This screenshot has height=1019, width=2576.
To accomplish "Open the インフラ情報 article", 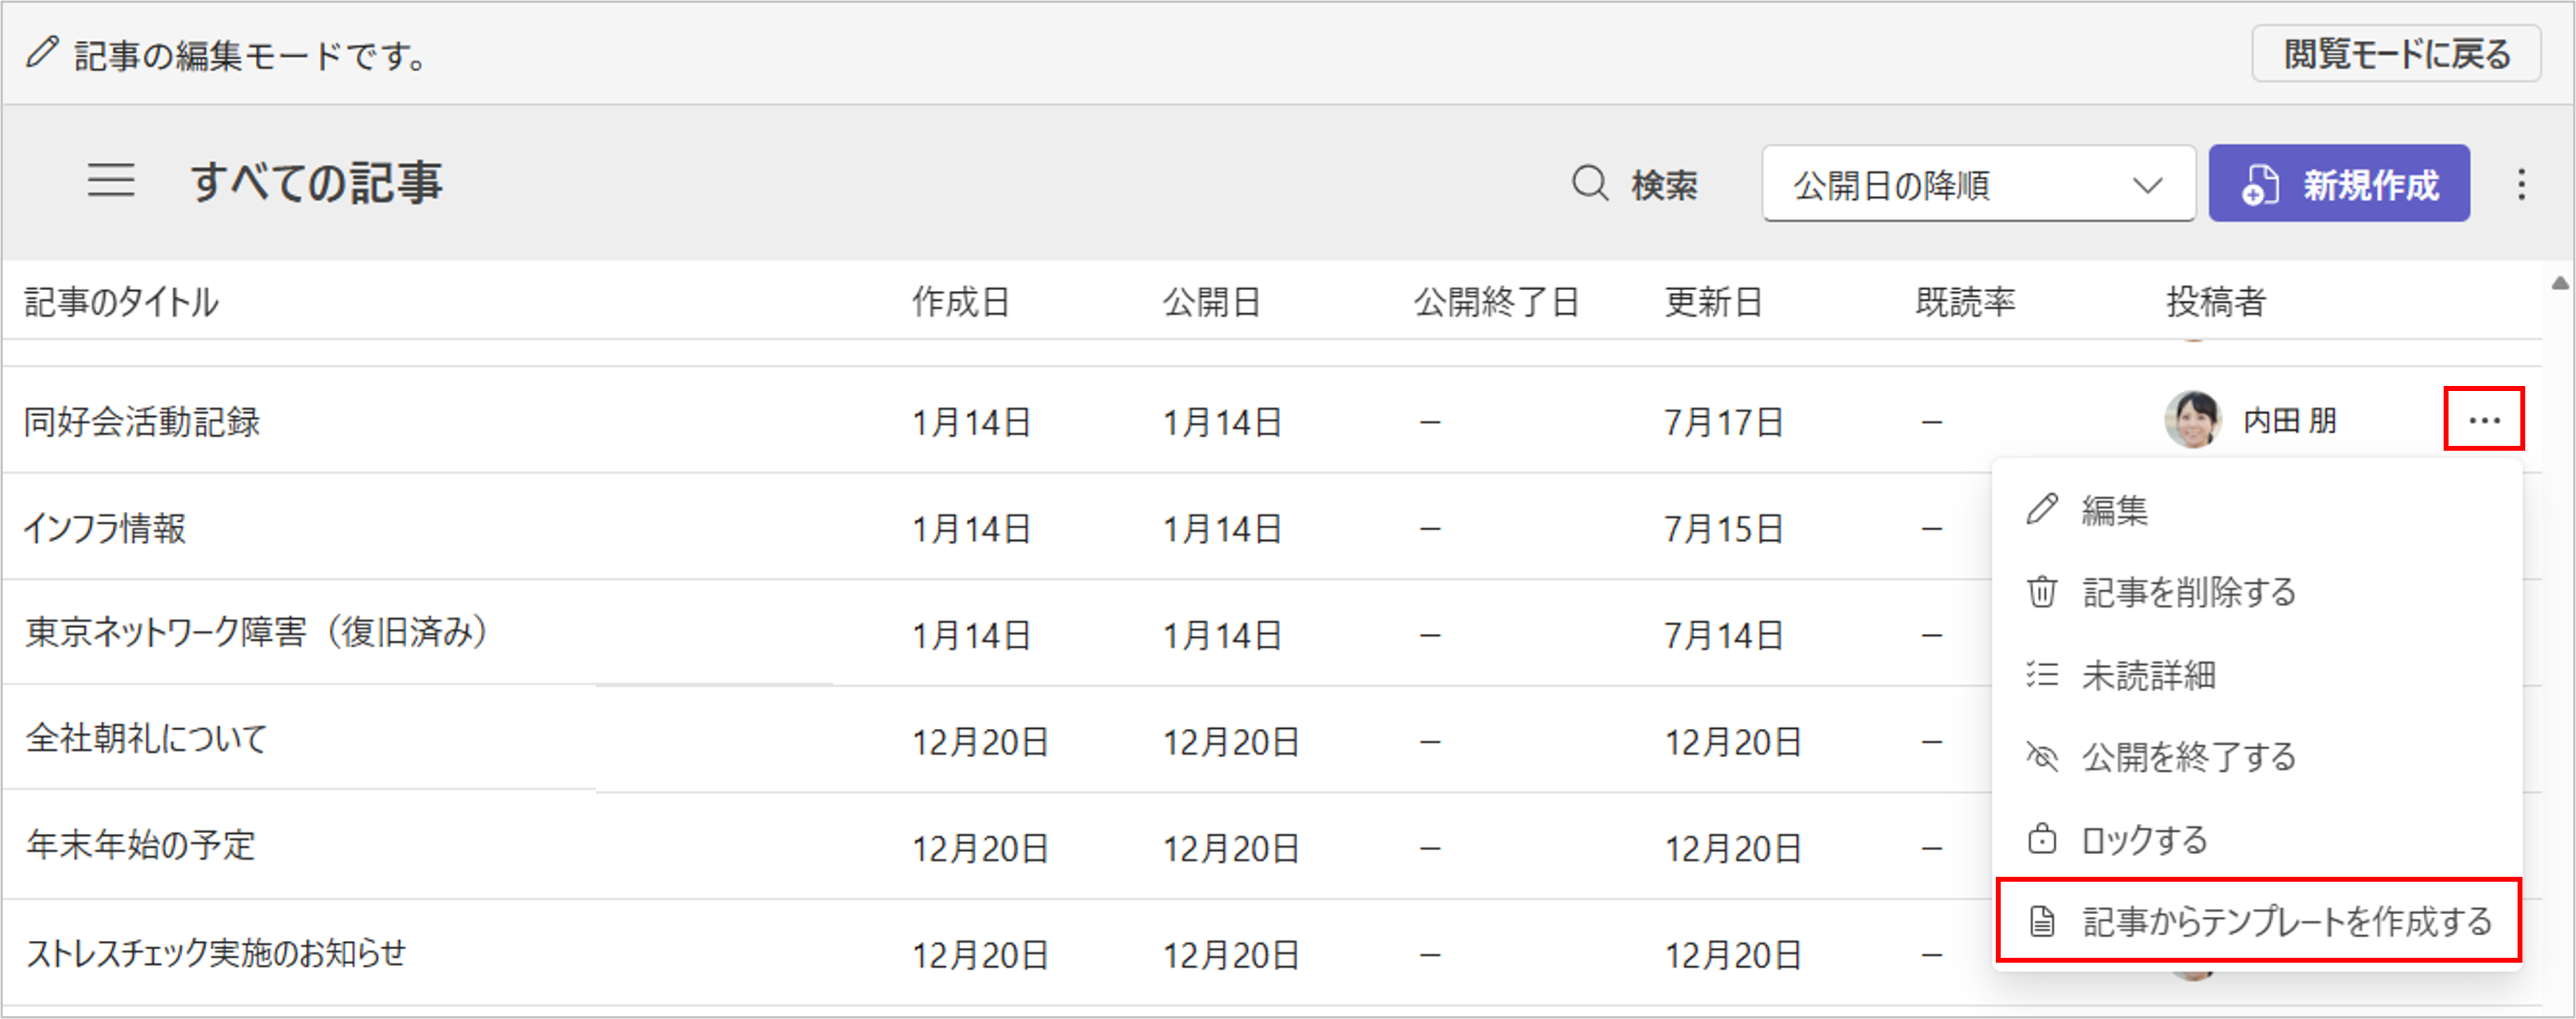I will click(105, 528).
